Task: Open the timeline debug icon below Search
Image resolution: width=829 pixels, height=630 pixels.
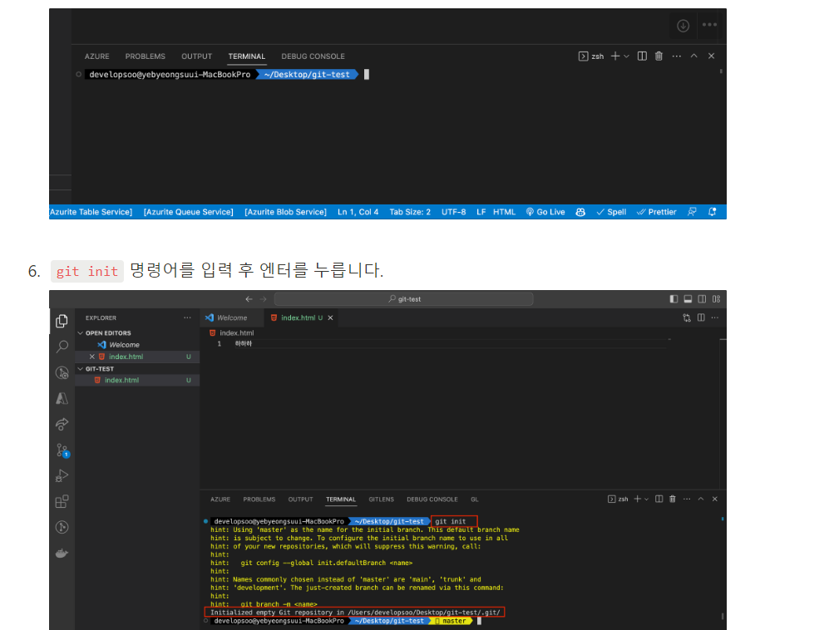Action: pyautogui.click(x=62, y=372)
